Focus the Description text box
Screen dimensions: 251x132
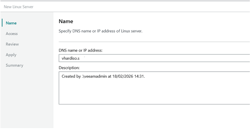click(x=157, y=91)
